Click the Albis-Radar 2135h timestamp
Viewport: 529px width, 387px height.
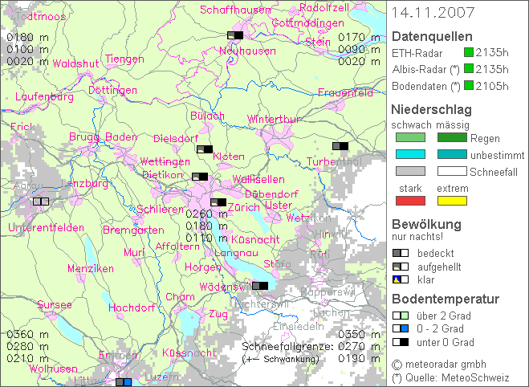point(492,69)
